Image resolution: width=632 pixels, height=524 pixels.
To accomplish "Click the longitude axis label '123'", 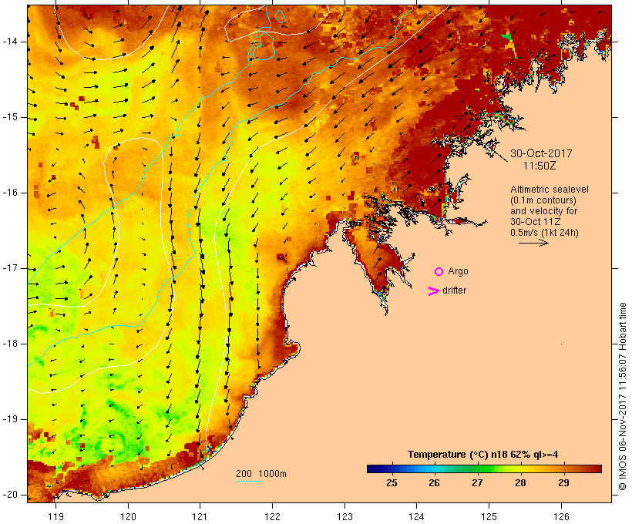I will point(345,516).
